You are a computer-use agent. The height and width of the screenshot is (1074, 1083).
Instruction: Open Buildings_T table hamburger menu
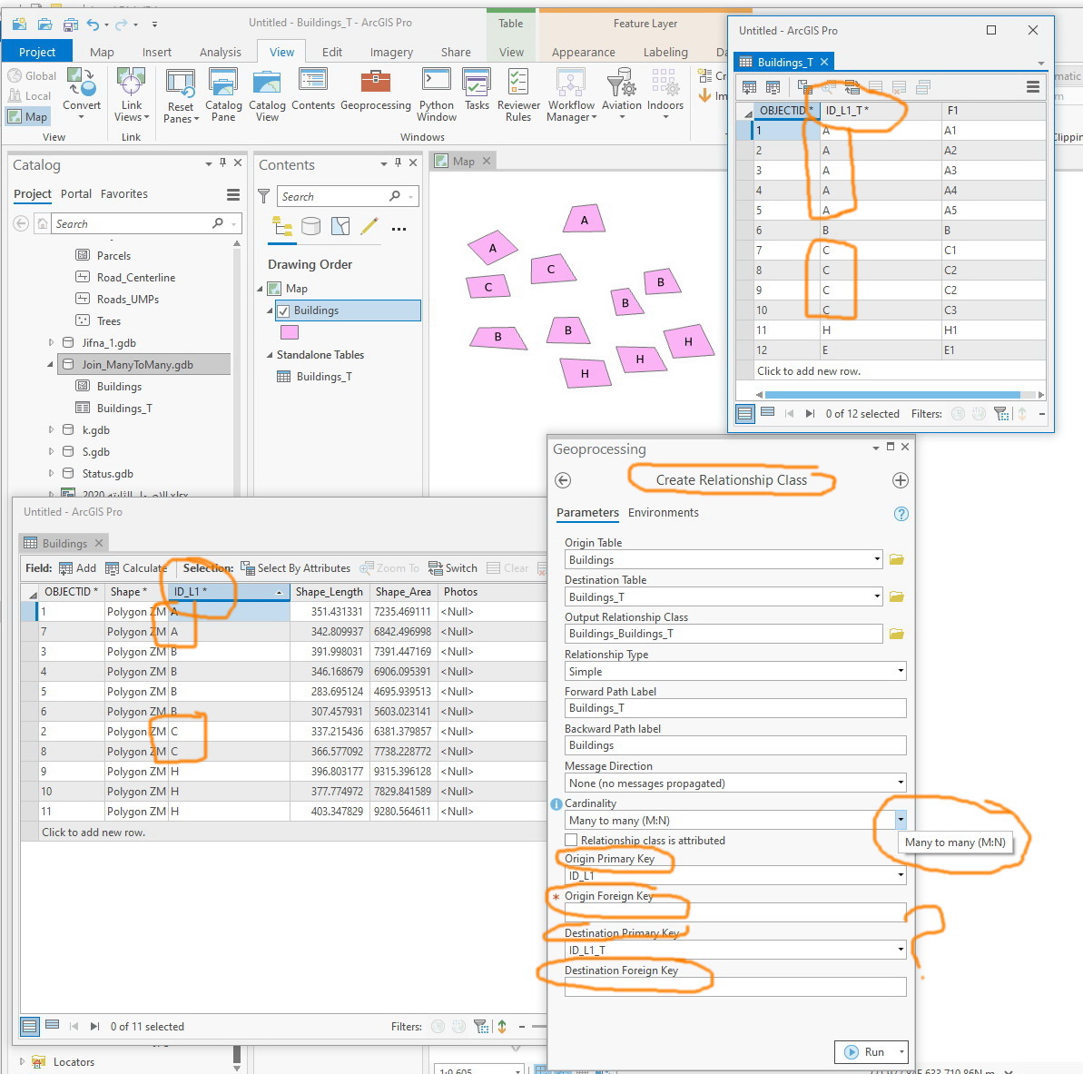click(x=1032, y=87)
